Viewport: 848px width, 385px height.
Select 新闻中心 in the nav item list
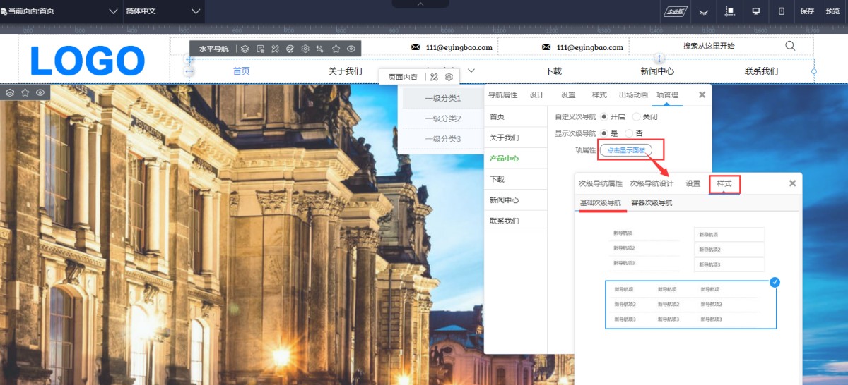[505, 200]
